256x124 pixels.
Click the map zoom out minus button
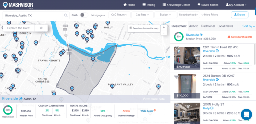[x=164, y=33]
